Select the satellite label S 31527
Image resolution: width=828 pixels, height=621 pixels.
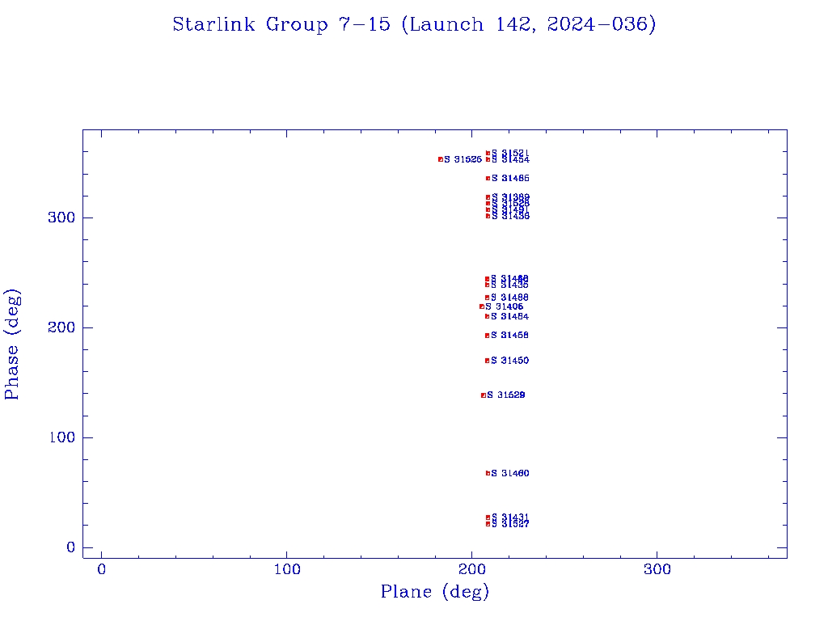(x=510, y=524)
